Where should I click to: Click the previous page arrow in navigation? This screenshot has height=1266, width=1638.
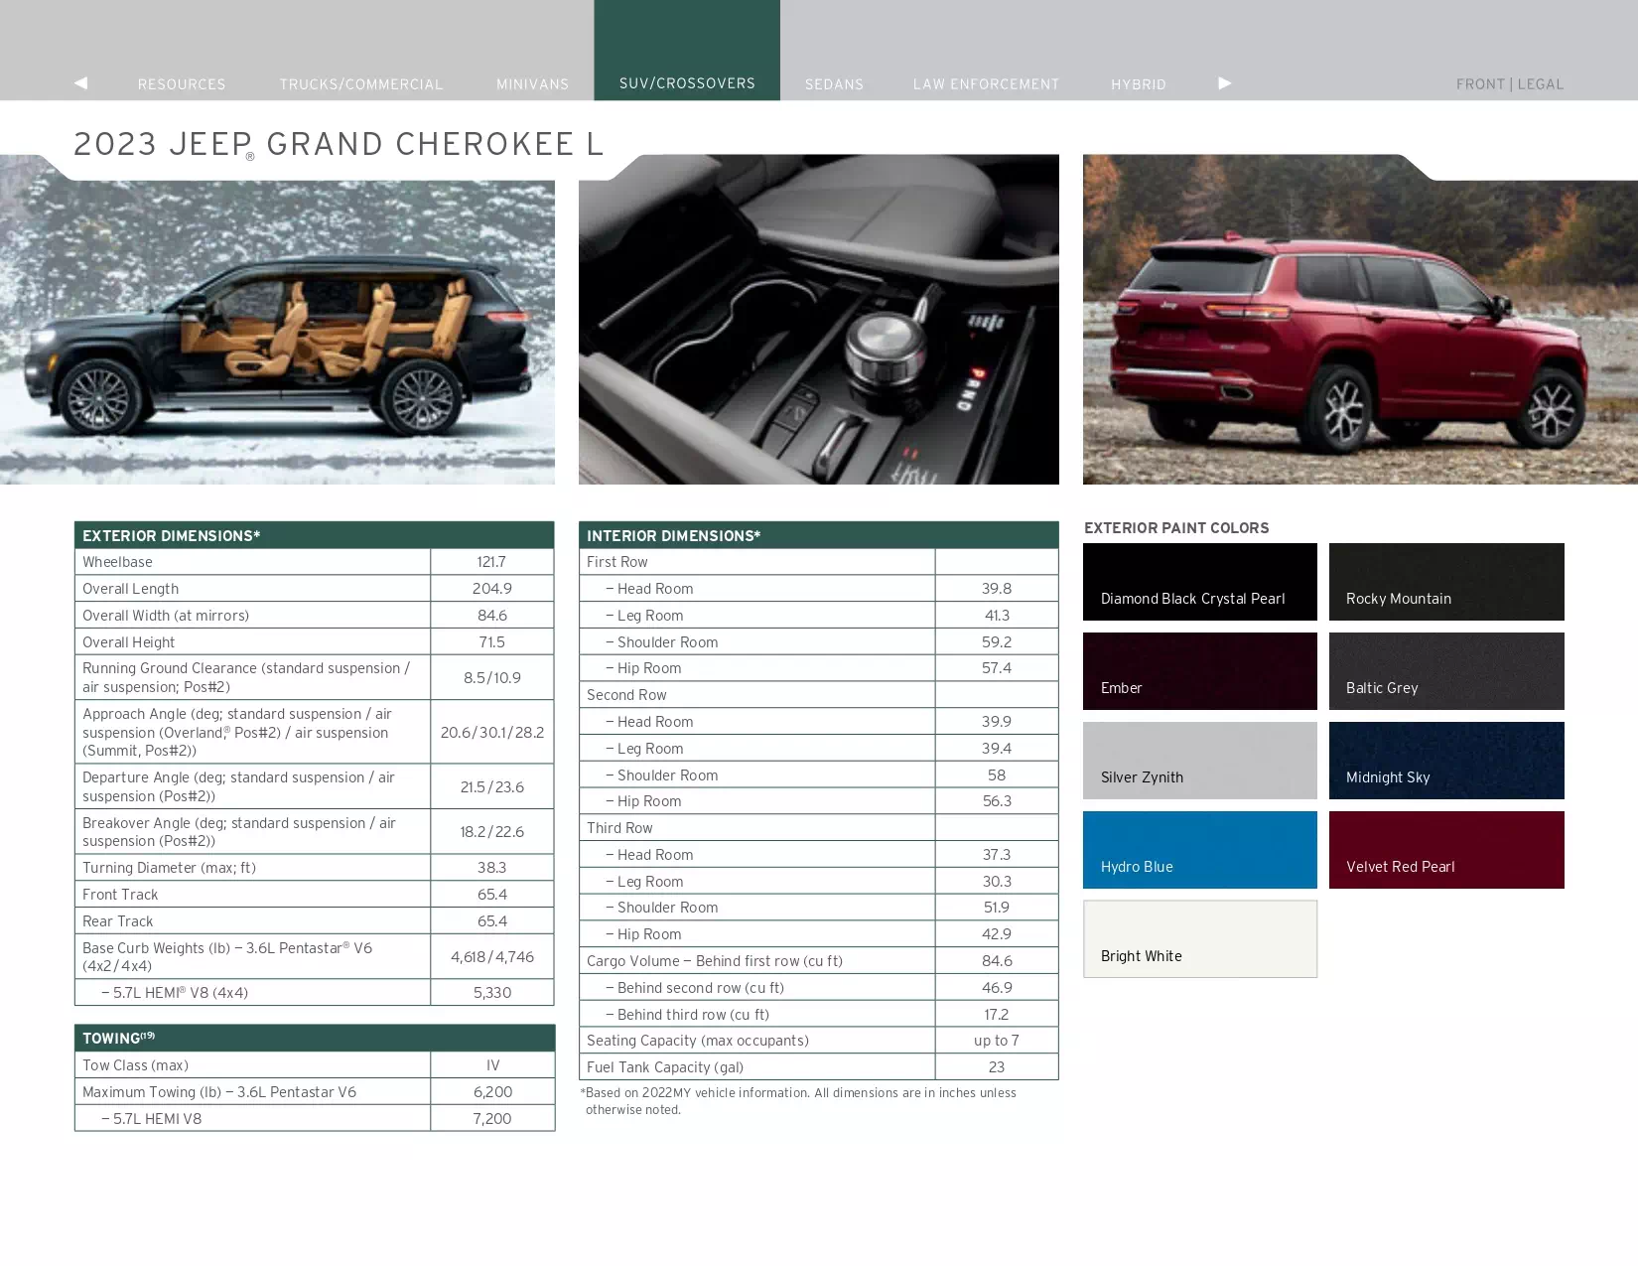point(81,83)
